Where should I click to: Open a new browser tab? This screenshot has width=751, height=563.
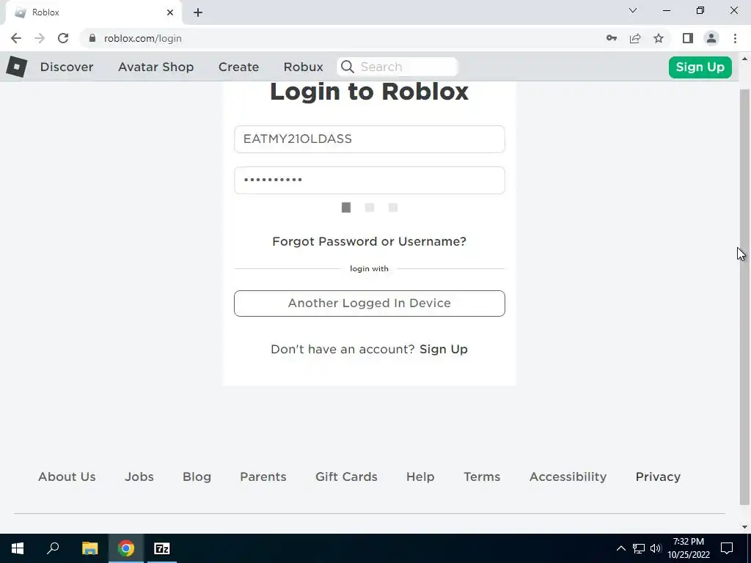(x=198, y=12)
